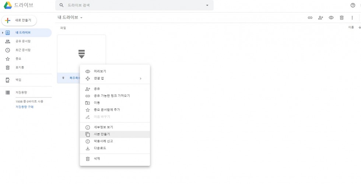Expand the 내 드라이브 tree arrow in sidebar
Image resolution: width=361 pixels, height=184 pixels.
click(3, 33)
